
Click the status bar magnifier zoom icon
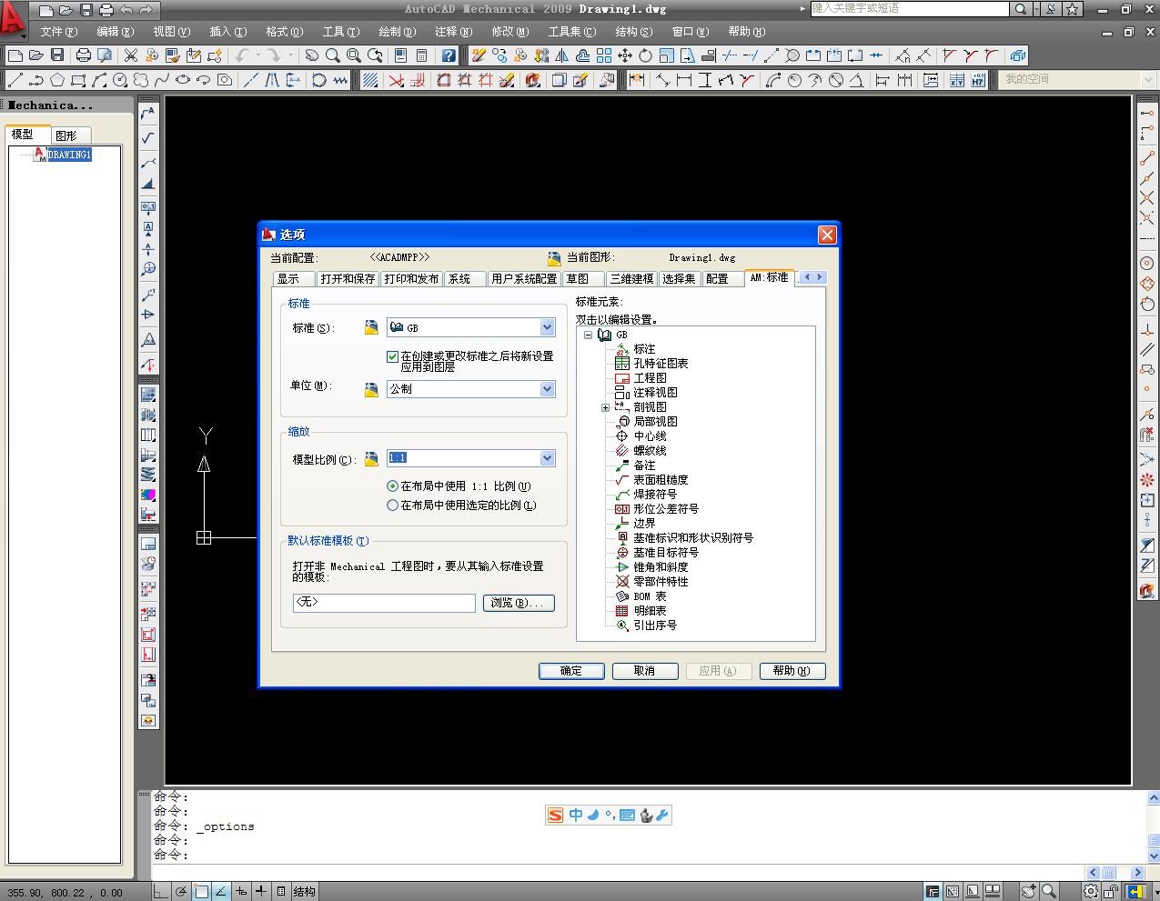click(x=1049, y=892)
